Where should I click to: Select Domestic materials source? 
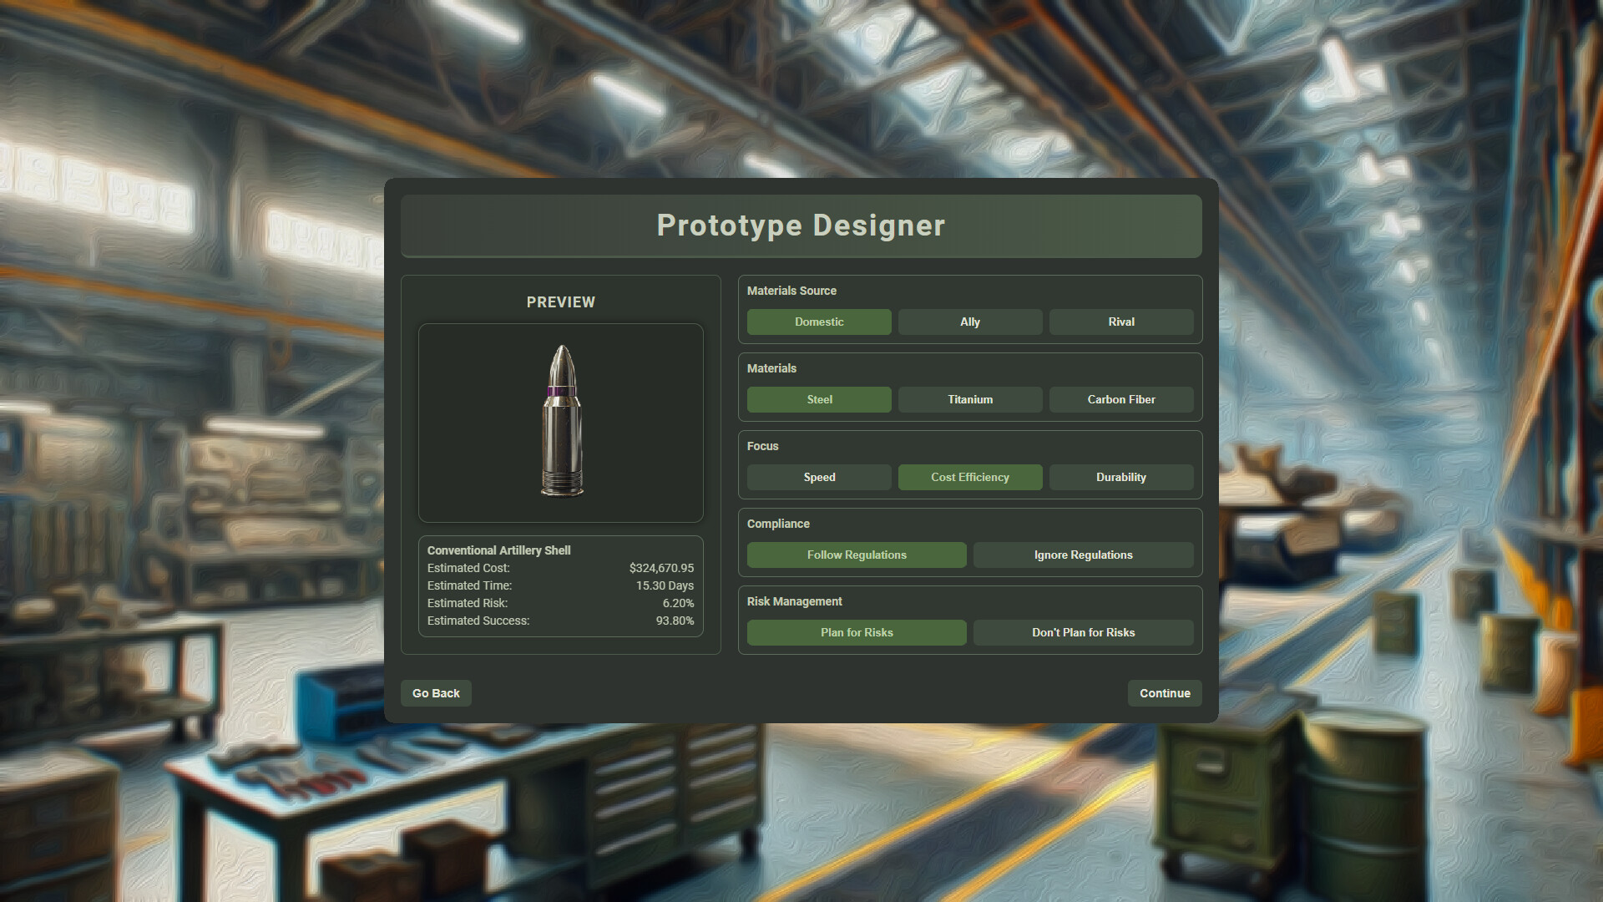click(819, 322)
